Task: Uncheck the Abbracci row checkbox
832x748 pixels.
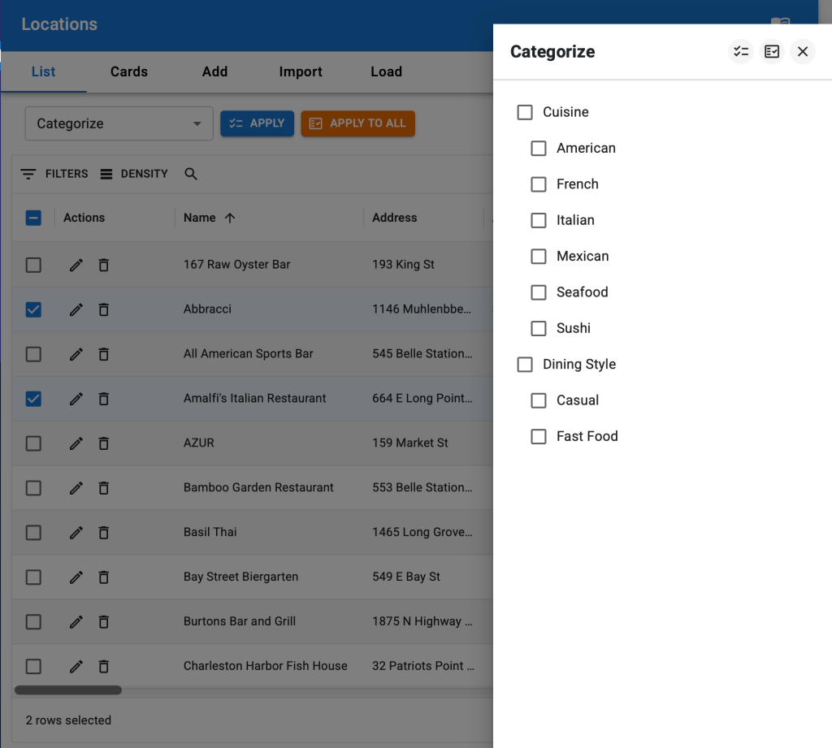Action: pyautogui.click(x=33, y=309)
